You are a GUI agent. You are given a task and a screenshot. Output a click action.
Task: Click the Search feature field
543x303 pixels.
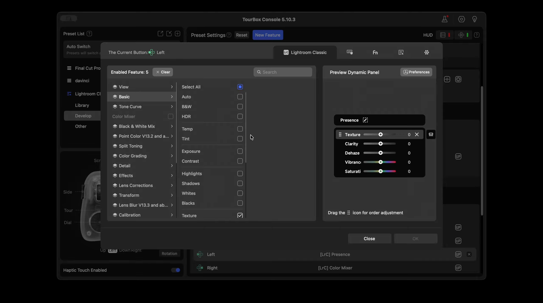pos(283,72)
